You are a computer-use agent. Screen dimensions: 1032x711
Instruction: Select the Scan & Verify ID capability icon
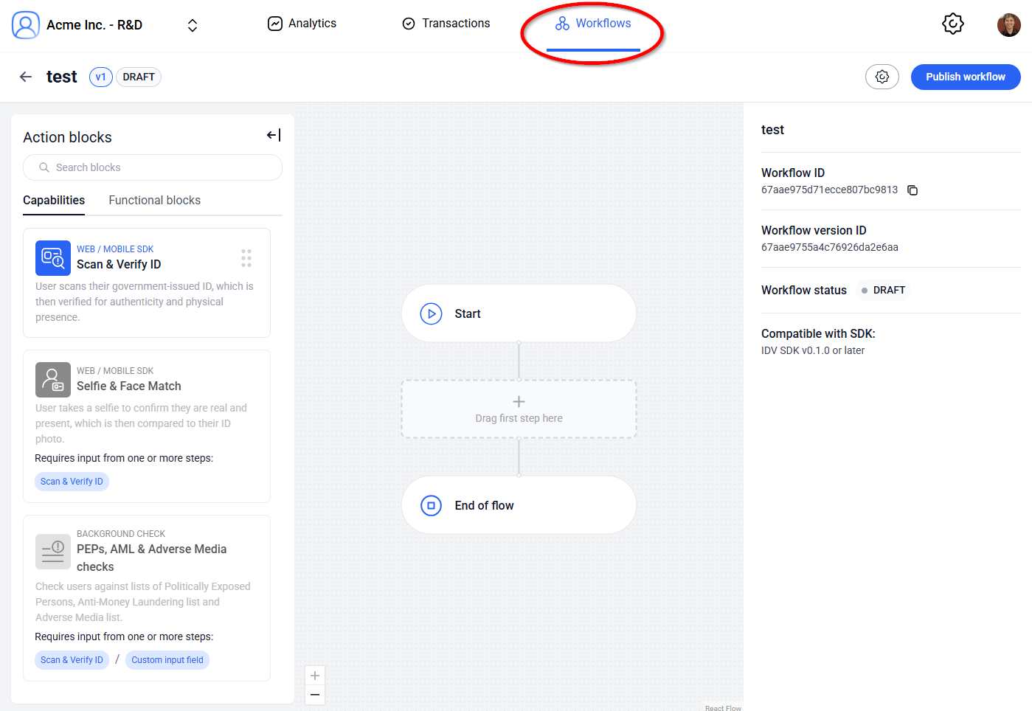click(x=52, y=258)
